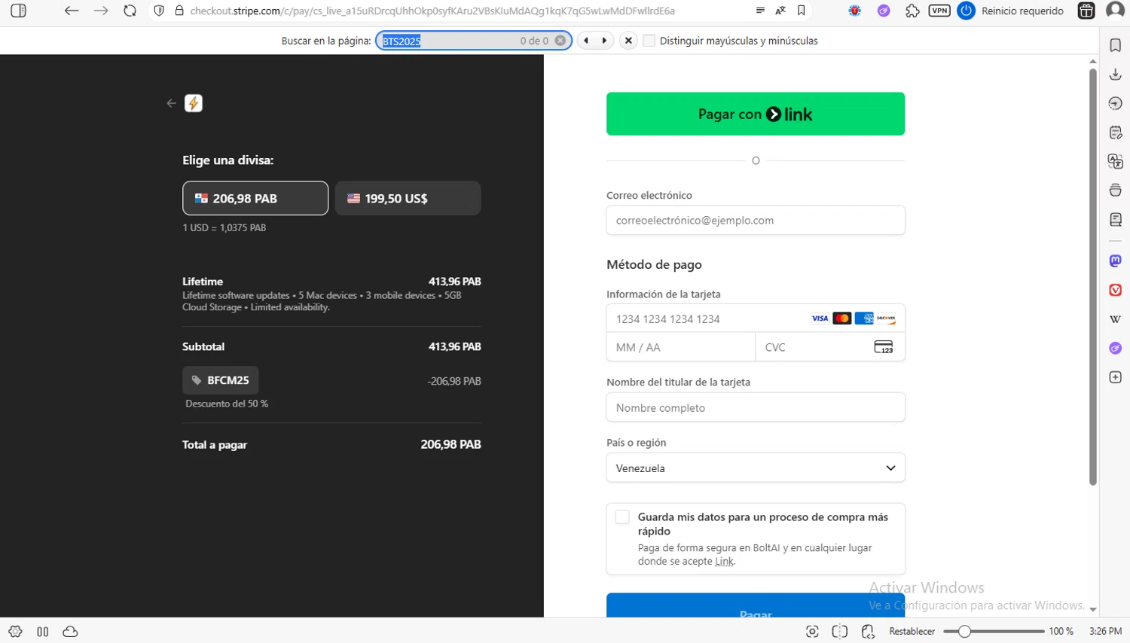This screenshot has height=643, width=1130.
Task: Click the Reinicio requerido update icon
Action: pyautogui.click(x=966, y=11)
